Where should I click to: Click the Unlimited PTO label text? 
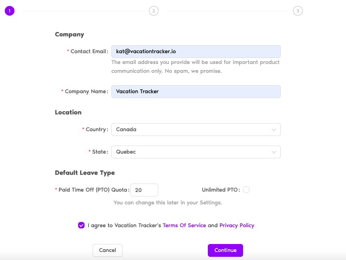click(221, 190)
